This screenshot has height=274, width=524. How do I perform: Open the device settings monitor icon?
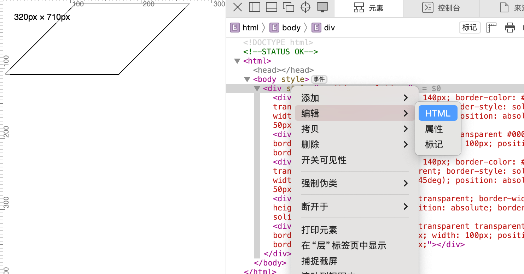pyautogui.click(x=322, y=7)
